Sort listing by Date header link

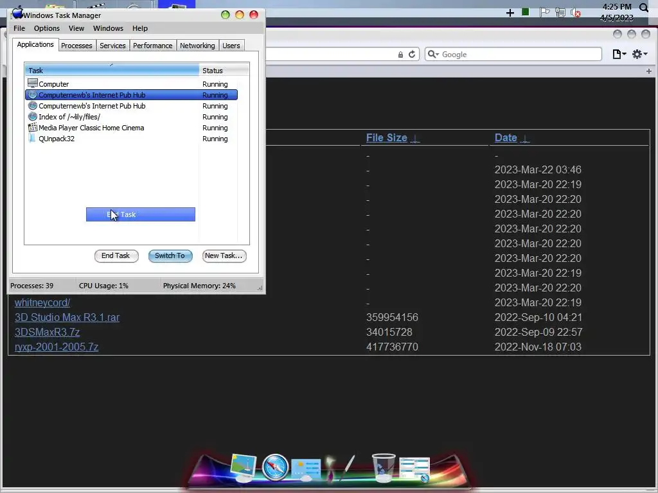point(506,137)
